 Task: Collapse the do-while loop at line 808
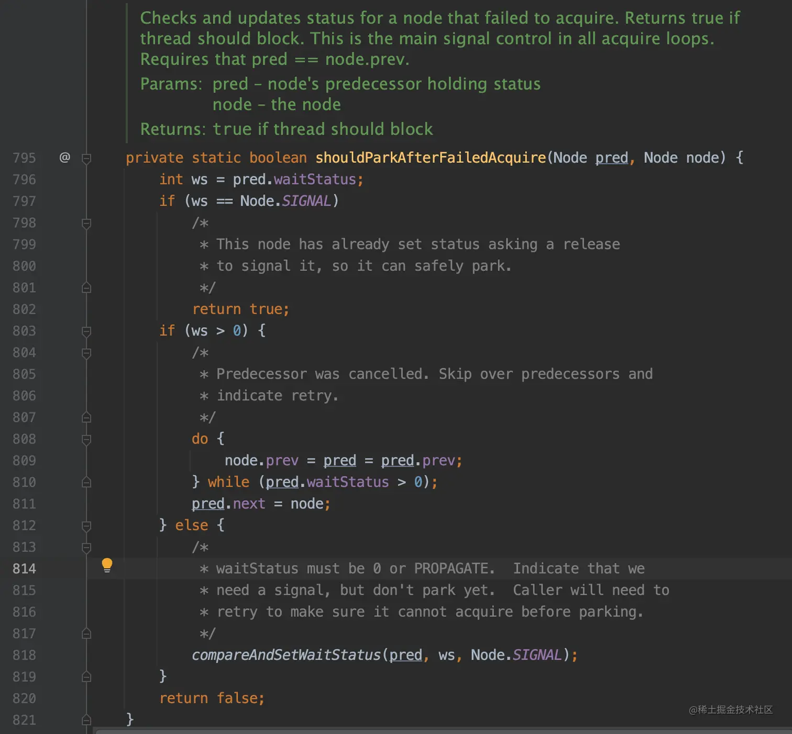87,440
